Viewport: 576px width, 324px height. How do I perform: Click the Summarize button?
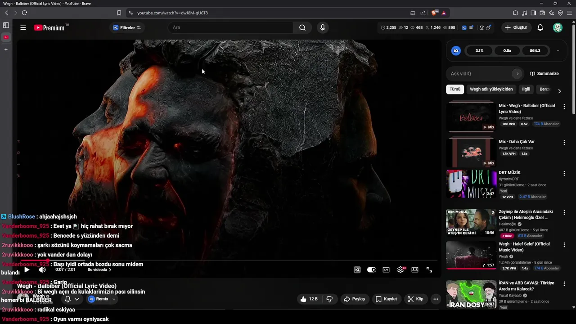click(x=544, y=73)
